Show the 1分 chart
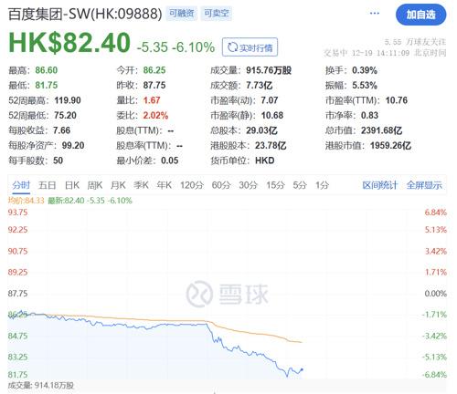Screen dimensions: 457x394 (x=322, y=185)
